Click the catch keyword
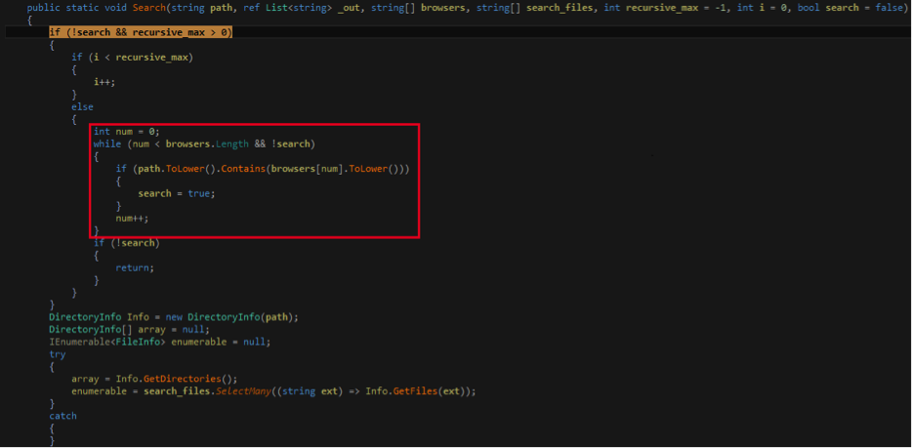The height and width of the screenshot is (448, 912). [62, 416]
